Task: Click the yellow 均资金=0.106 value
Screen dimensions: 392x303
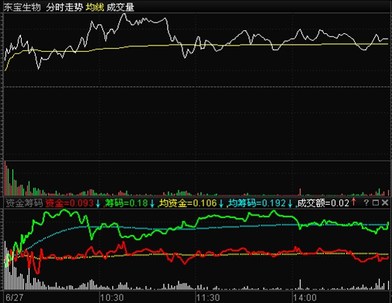Action: click(188, 203)
